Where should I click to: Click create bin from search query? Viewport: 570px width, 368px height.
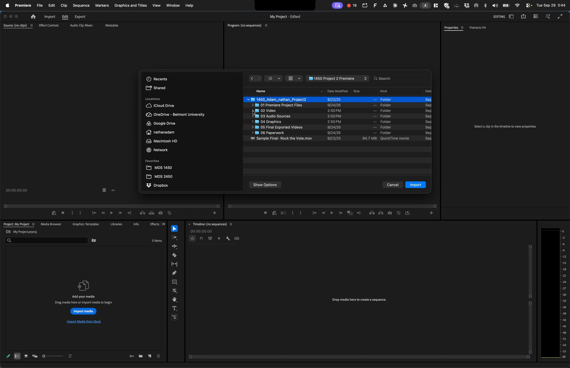(94, 240)
